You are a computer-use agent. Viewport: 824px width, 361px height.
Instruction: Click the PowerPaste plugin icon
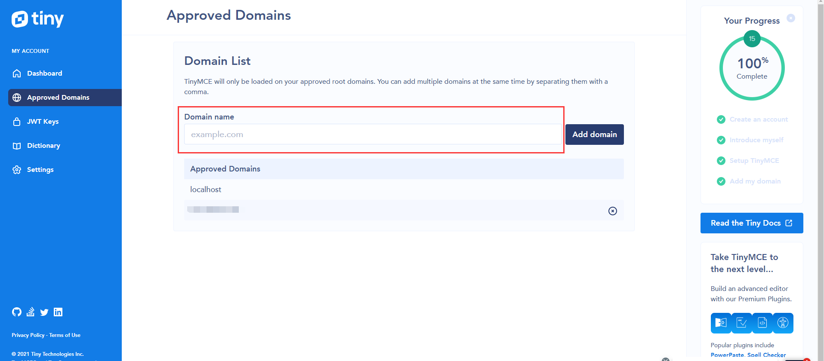tap(721, 323)
